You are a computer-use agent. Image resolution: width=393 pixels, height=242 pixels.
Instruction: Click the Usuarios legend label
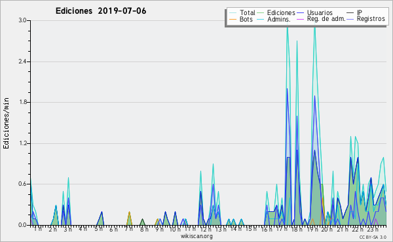point(320,12)
